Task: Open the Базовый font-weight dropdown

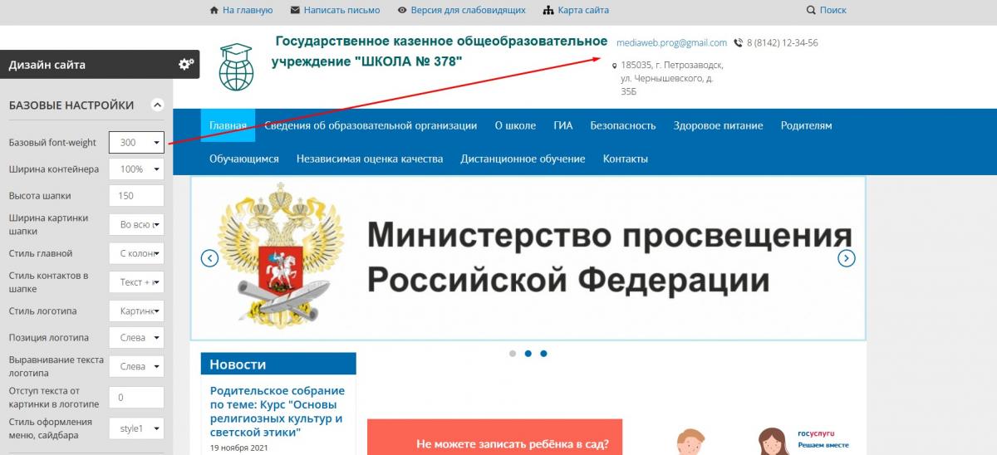Action: [x=136, y=143]
